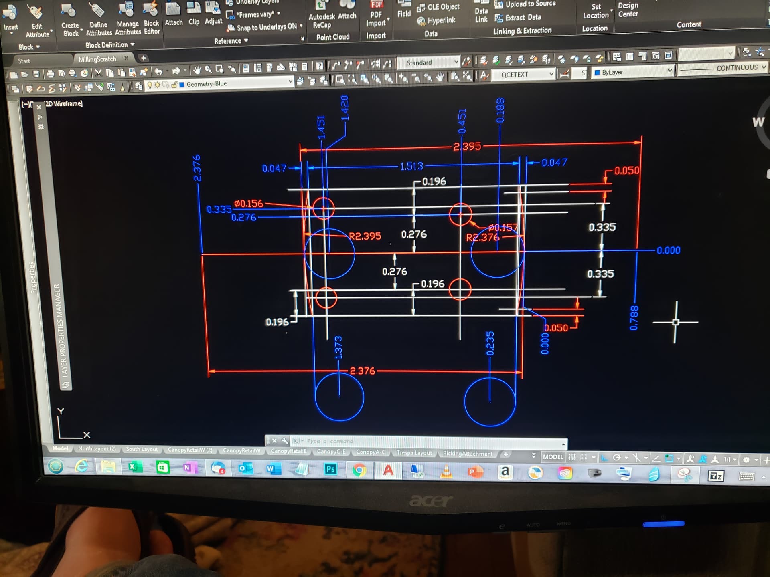Screen dimensions: 770x577
Task: Select the Pan hand tool
Action: 197,70
